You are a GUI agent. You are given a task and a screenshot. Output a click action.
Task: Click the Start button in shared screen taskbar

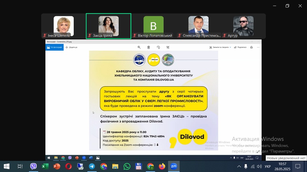(49, 158)
